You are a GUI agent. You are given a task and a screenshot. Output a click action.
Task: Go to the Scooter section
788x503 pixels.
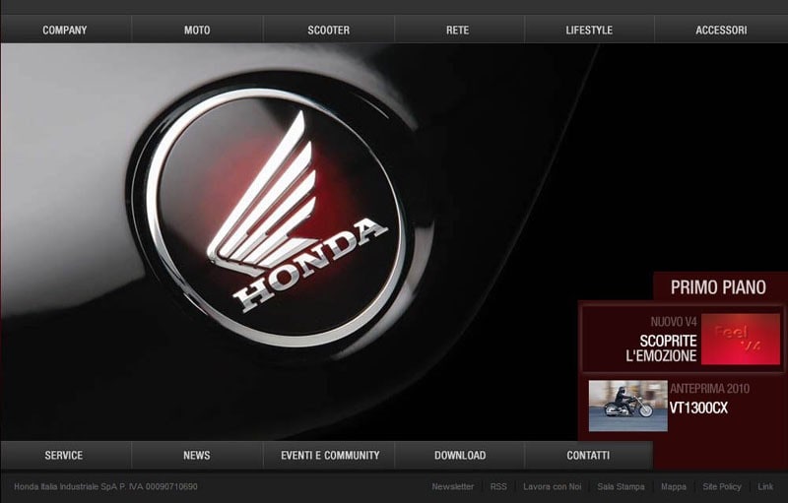pos(329,31)
